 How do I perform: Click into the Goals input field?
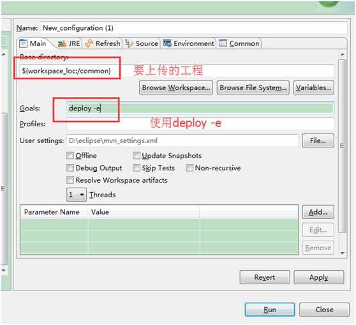click(x=200, y=108)
